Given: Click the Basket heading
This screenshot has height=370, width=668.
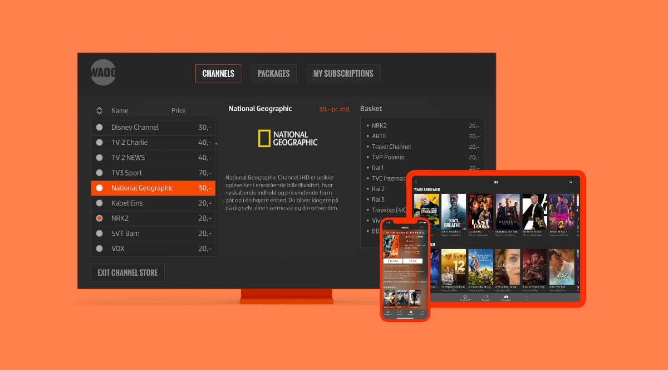Looking at the screenshot, I should pyautogui.click(x=371, y=108).
